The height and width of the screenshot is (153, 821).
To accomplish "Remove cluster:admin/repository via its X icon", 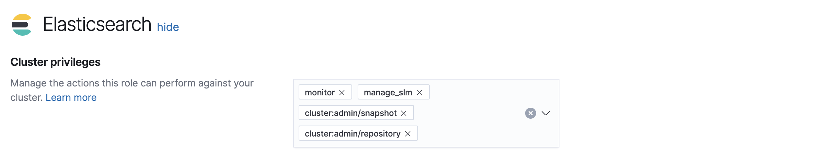I will (408, 134).
